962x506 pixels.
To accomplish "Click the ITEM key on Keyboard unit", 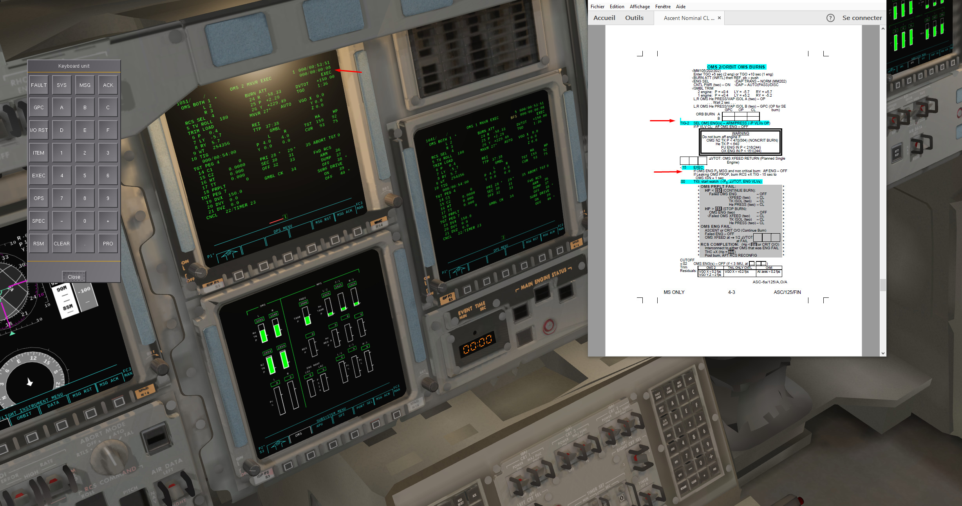I will tap(39, 153).
